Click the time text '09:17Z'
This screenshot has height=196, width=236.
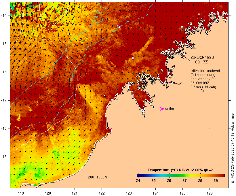coord(201,62)
